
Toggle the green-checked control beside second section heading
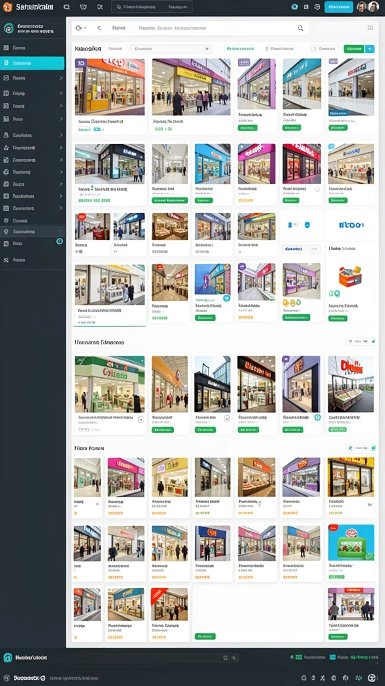point(360,342)
